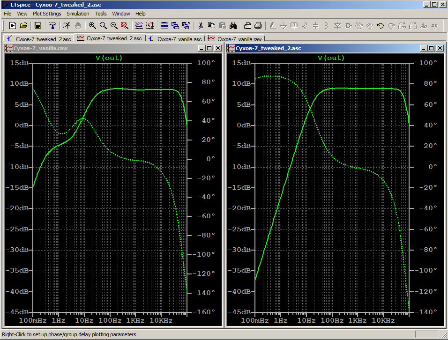The height and width of the screenshot is (340, 448).
Task: Open the Tools menu
Action: 101,14
